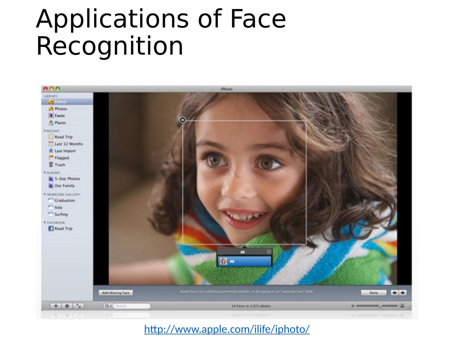454x341 pixels.
Task: Collapse the Albums section
Action: tap(45, 173)
